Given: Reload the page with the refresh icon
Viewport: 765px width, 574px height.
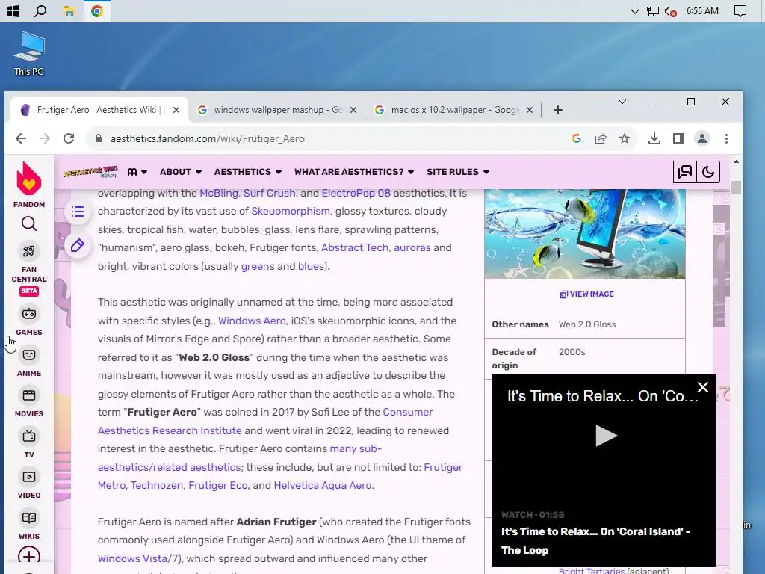Looking at the screenshot, I should coord(69,138).
